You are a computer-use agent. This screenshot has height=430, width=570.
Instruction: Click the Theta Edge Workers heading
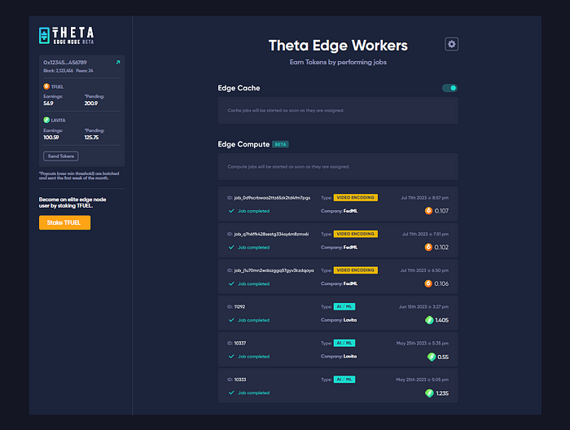338,46
